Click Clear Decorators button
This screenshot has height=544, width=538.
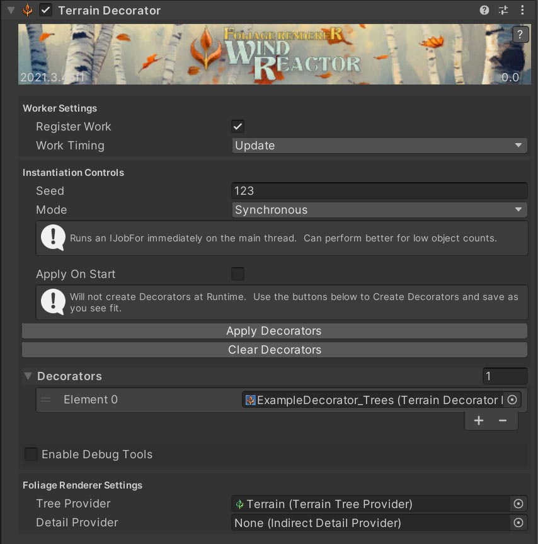pos(274,350)
